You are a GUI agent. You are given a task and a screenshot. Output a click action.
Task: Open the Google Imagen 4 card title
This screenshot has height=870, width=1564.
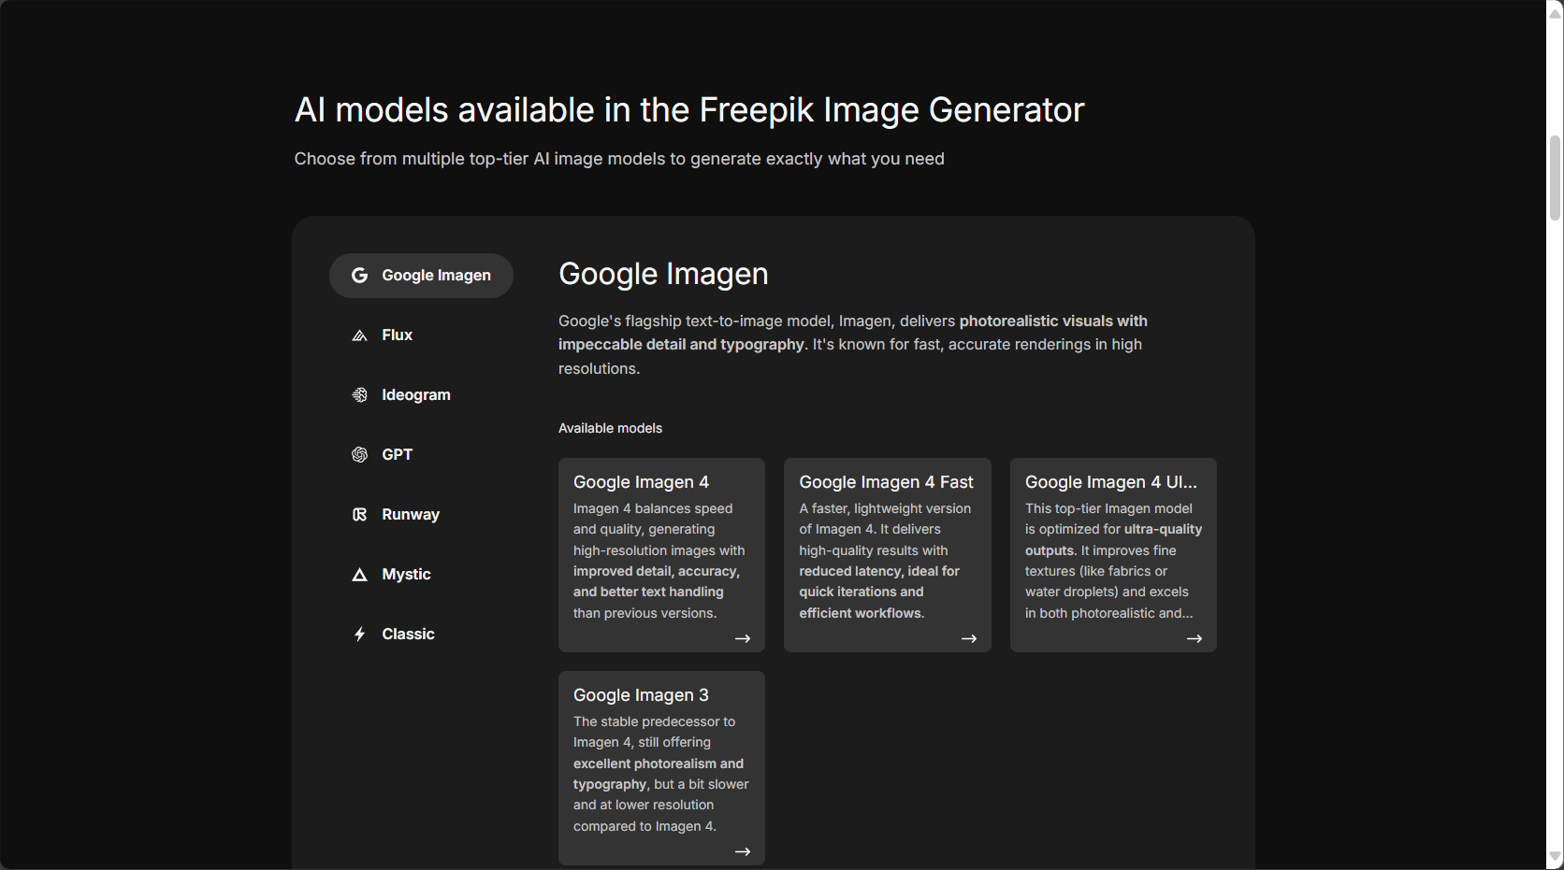(x=641, y=482)
